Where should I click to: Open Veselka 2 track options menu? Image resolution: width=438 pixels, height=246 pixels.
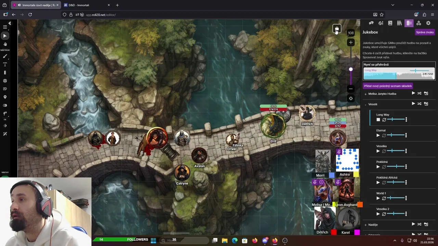click(x=406, y=214)
